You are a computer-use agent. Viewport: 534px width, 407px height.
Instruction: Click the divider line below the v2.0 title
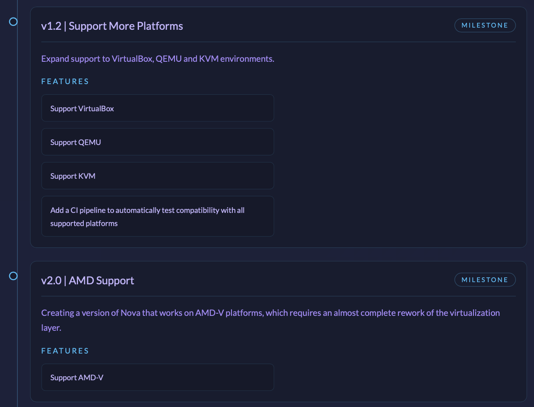[x=278, y=296]
